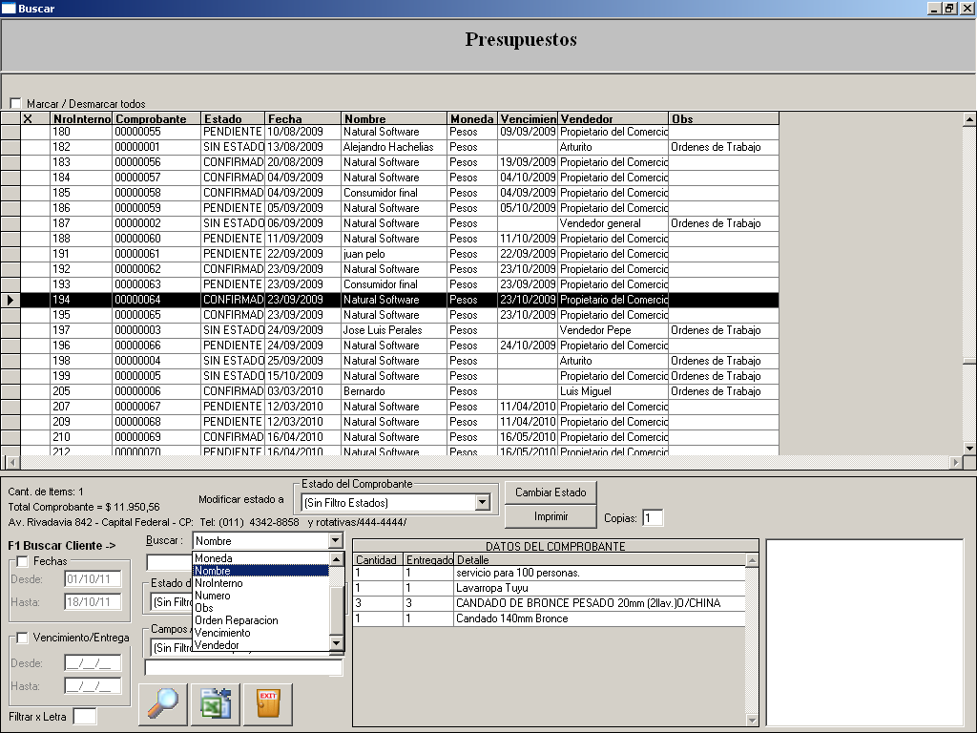Click the long text field above search icons
This screenshot has height=733, width=977.
(243, 667)
